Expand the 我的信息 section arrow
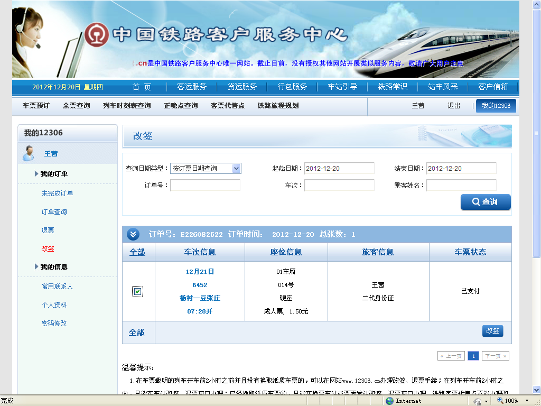Viewport: 541px width, 406px height. [x=36, y=266]
